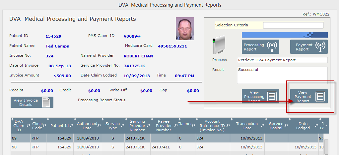Click search icon in Authorised Date column
Viewport: 339px width, 155px height.
tap(99, 125)
